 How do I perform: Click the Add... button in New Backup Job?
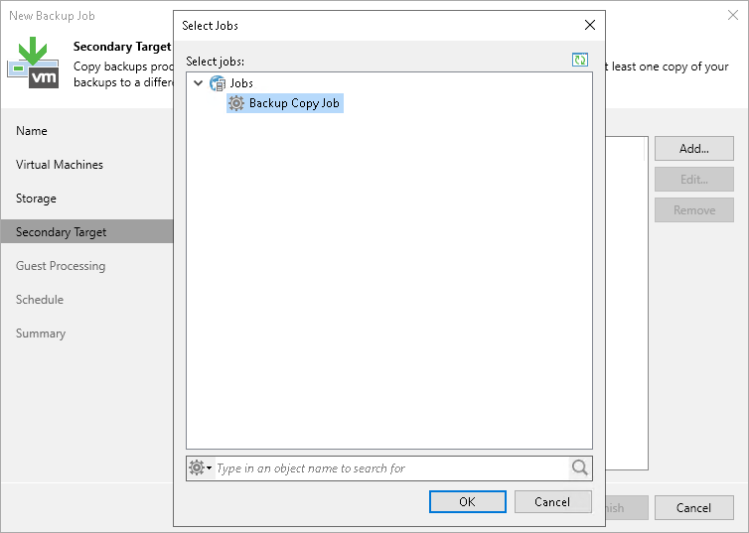[694, 149]
